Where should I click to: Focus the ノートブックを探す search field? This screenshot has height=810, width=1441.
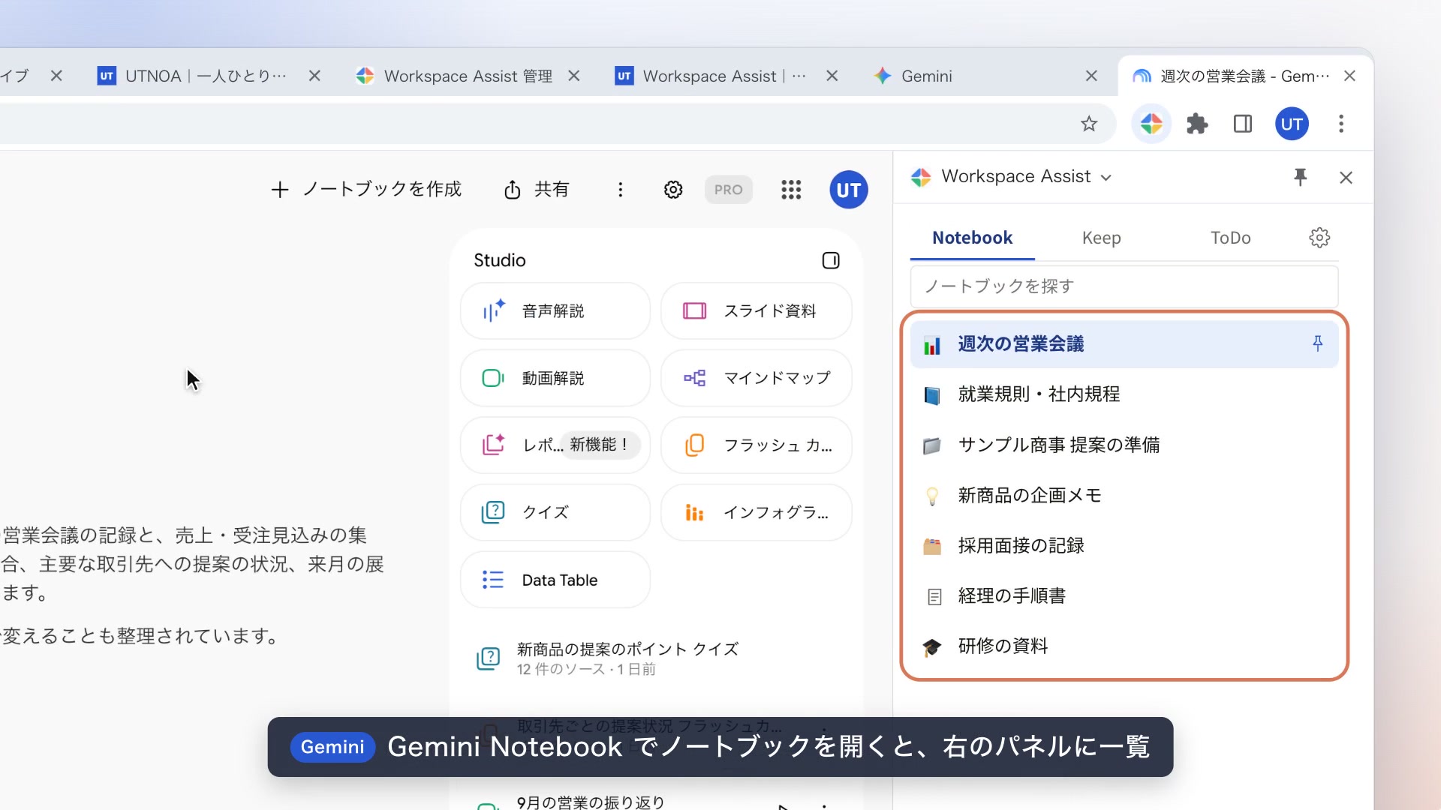tap(1124, 286)
